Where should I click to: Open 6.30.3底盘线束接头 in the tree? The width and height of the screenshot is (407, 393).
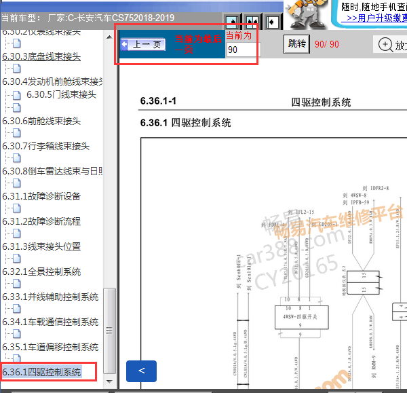[x=41, y=56]
